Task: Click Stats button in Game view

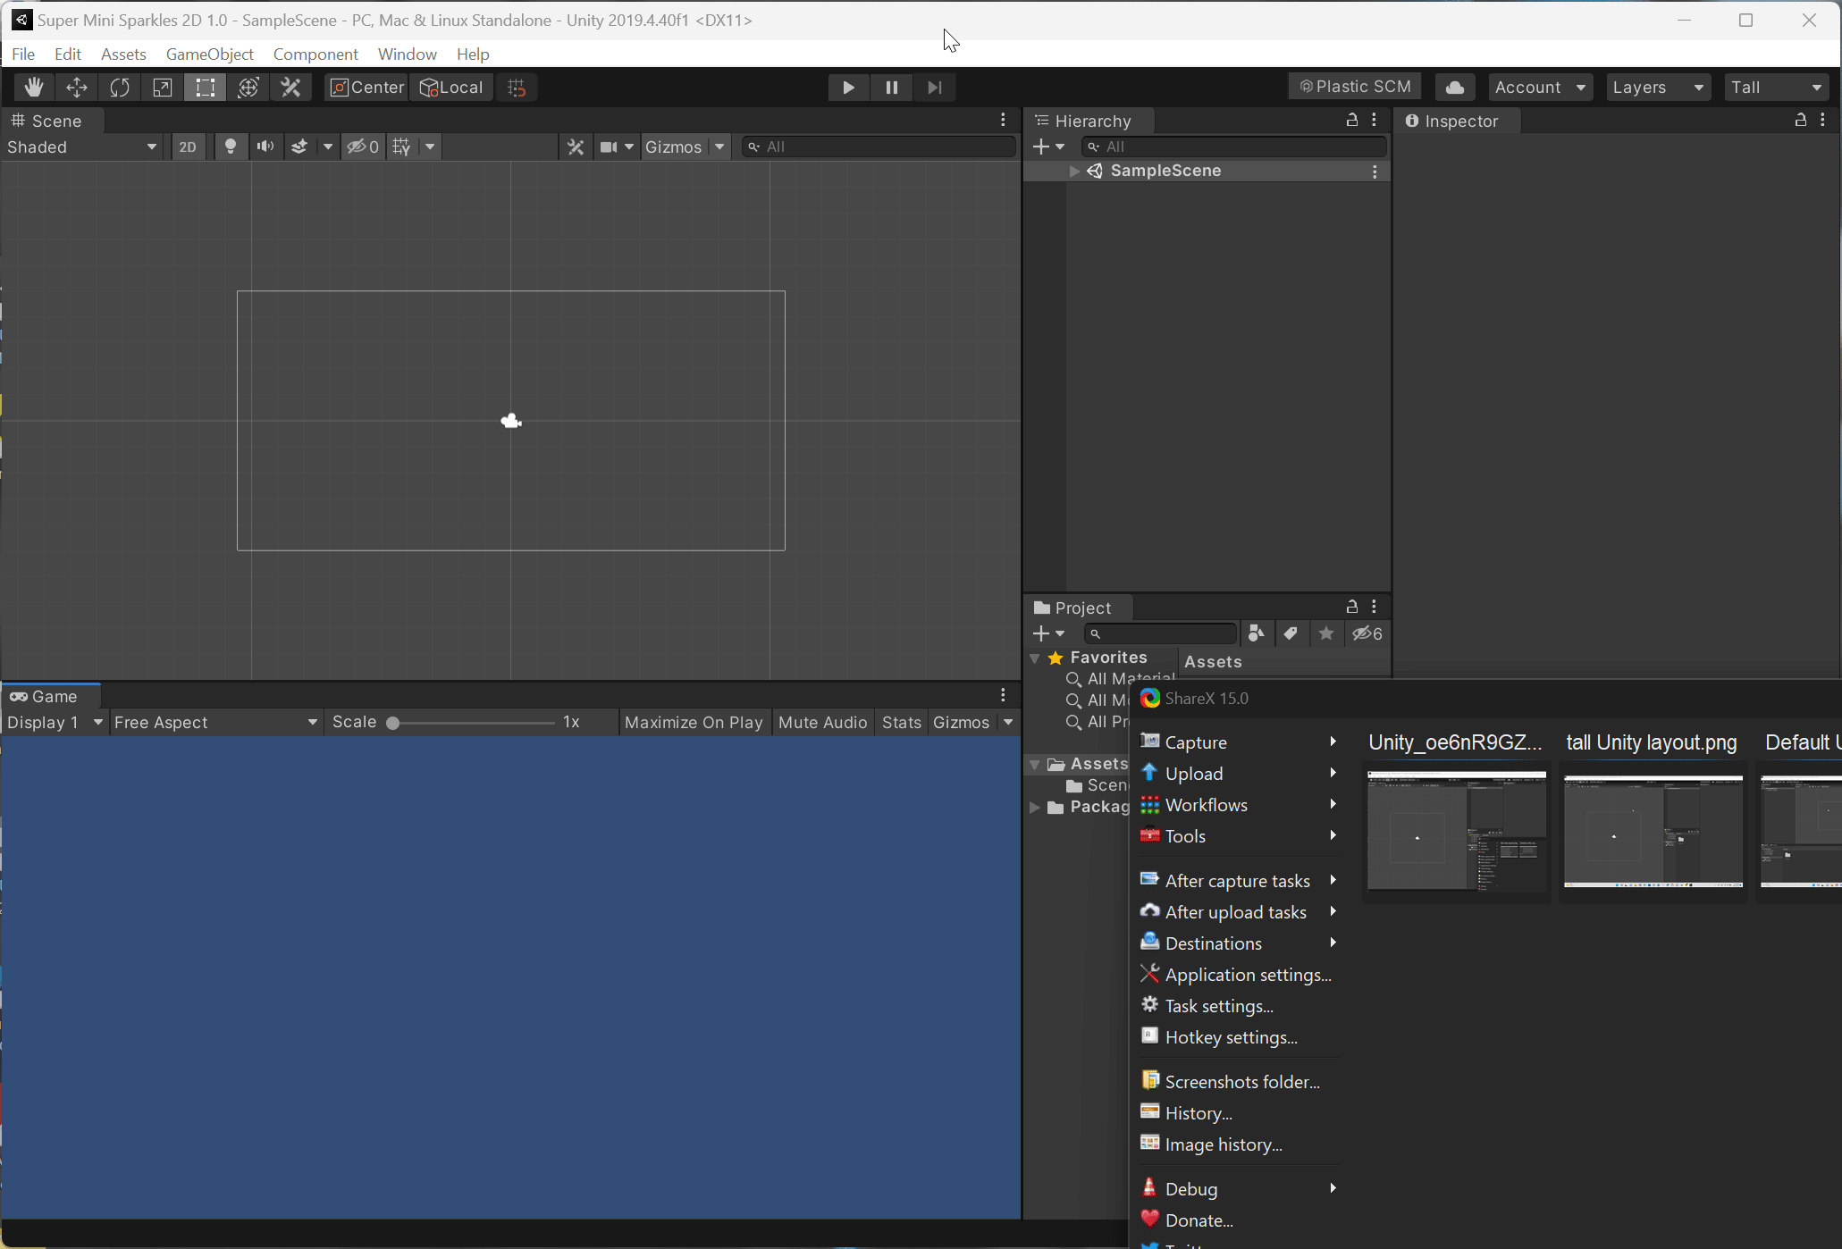Action: (901, 722)
